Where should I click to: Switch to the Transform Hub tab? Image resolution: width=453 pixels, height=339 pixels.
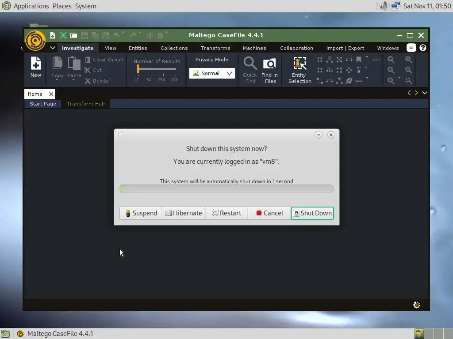(x=85, y=104)
